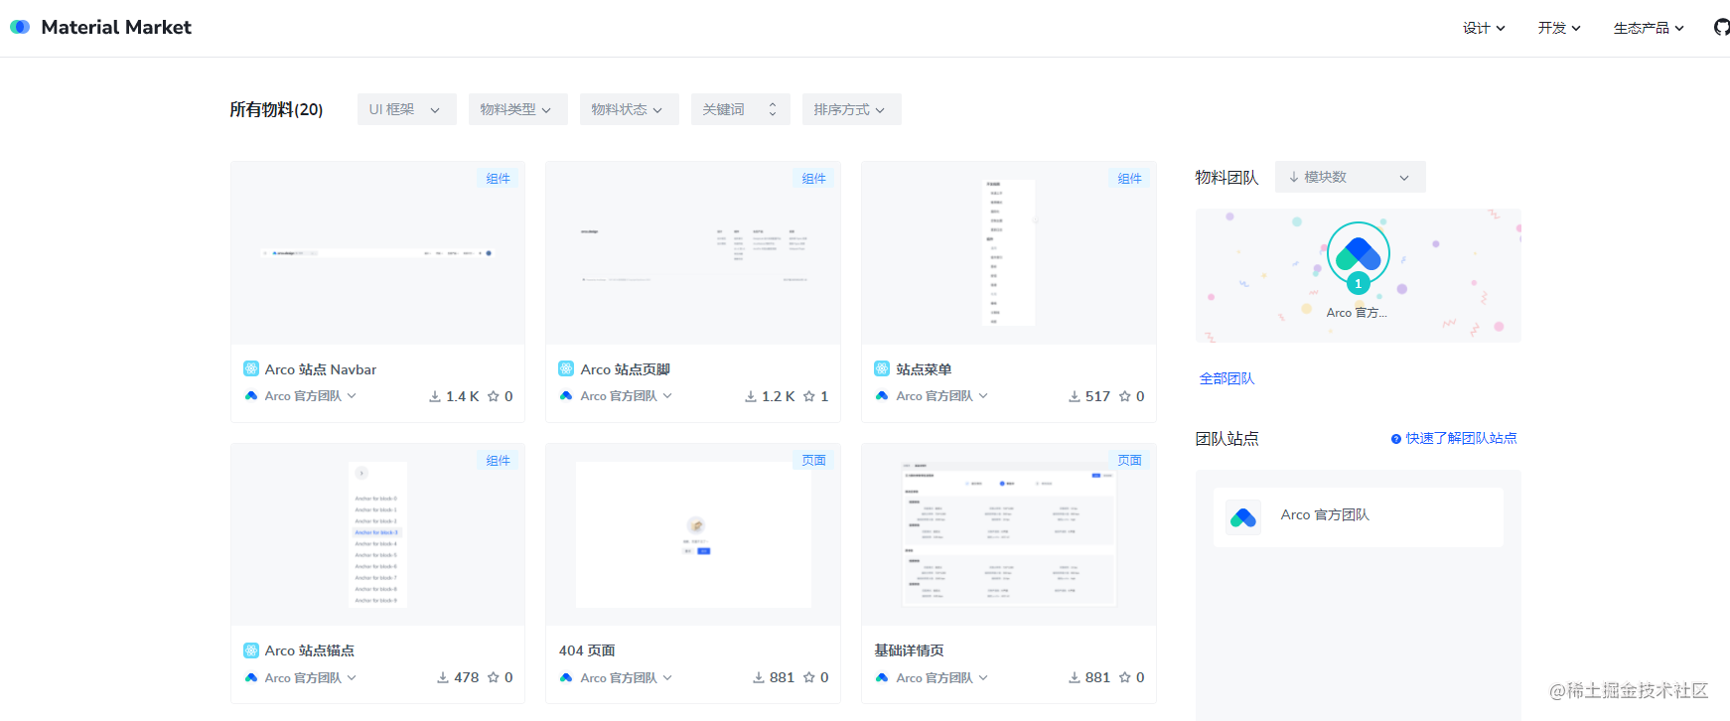Star the Arco 站点 Navbar material

point(494,396)
